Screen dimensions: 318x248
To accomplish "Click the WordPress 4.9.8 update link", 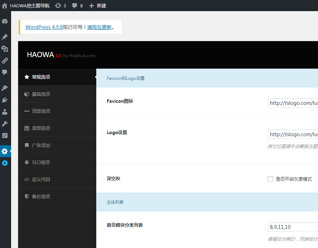I will pyautogui.click(x=44, y=27).
